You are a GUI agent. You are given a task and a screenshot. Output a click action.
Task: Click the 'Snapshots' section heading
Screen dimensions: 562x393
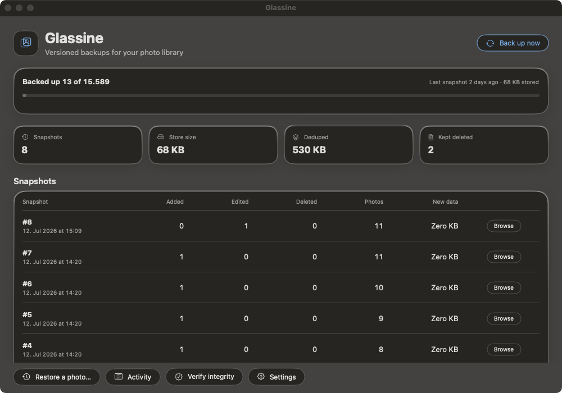click(x=35, y=181)
